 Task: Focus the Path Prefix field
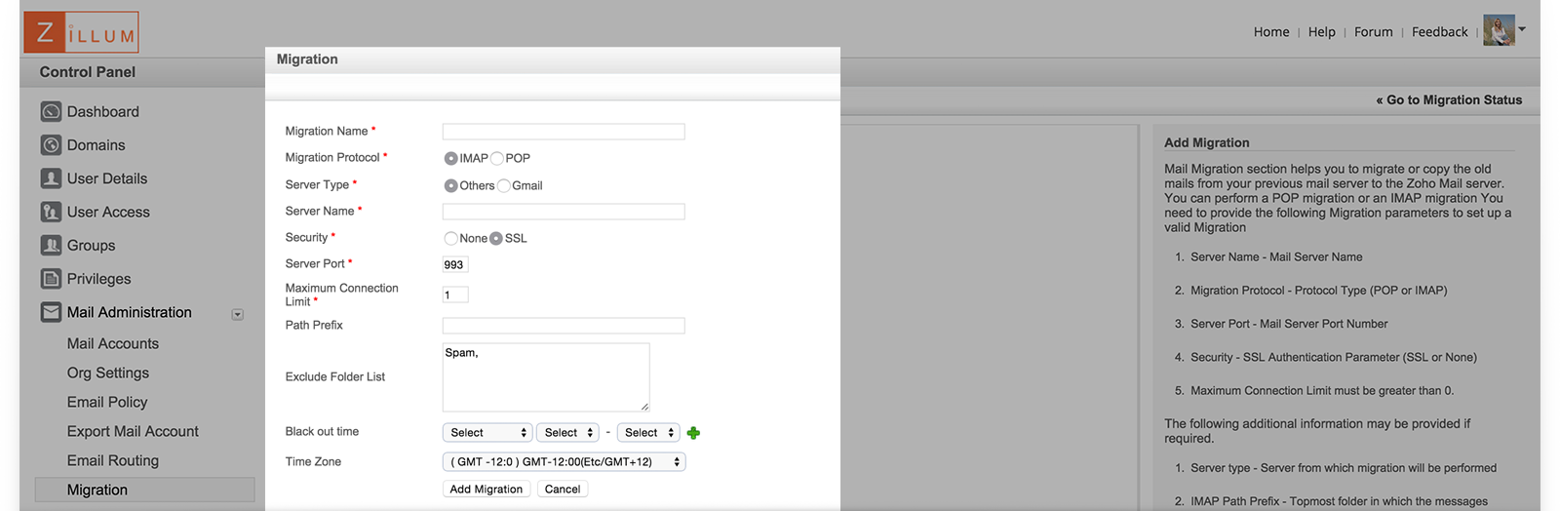coord(564,326)
